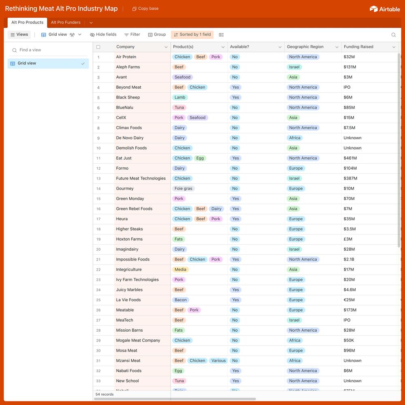Select the Future Meat Technologies cell
The width and height of the screenshot is (405, 405).
pos(142,179)
